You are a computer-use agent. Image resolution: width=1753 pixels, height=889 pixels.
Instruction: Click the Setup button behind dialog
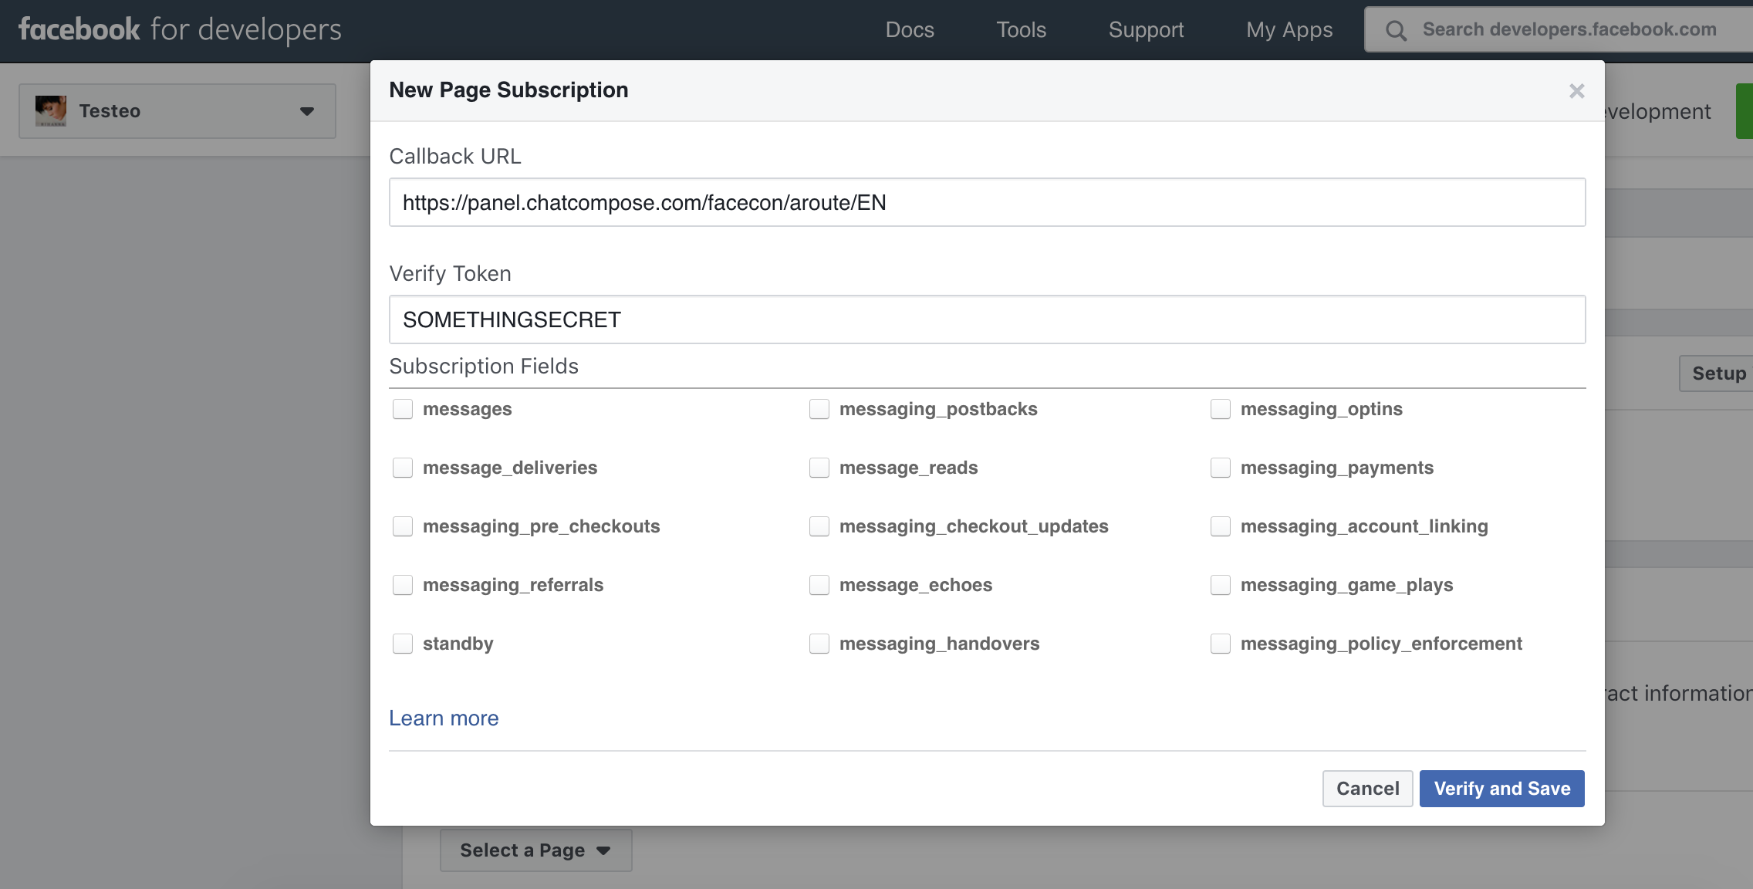pyautogui.click(x=1718, y=374)
